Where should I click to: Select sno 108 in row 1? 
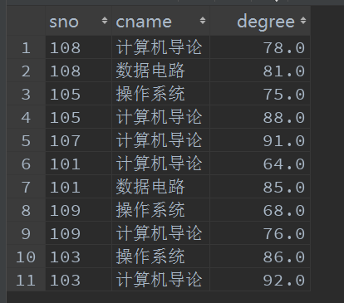(78, 47)
